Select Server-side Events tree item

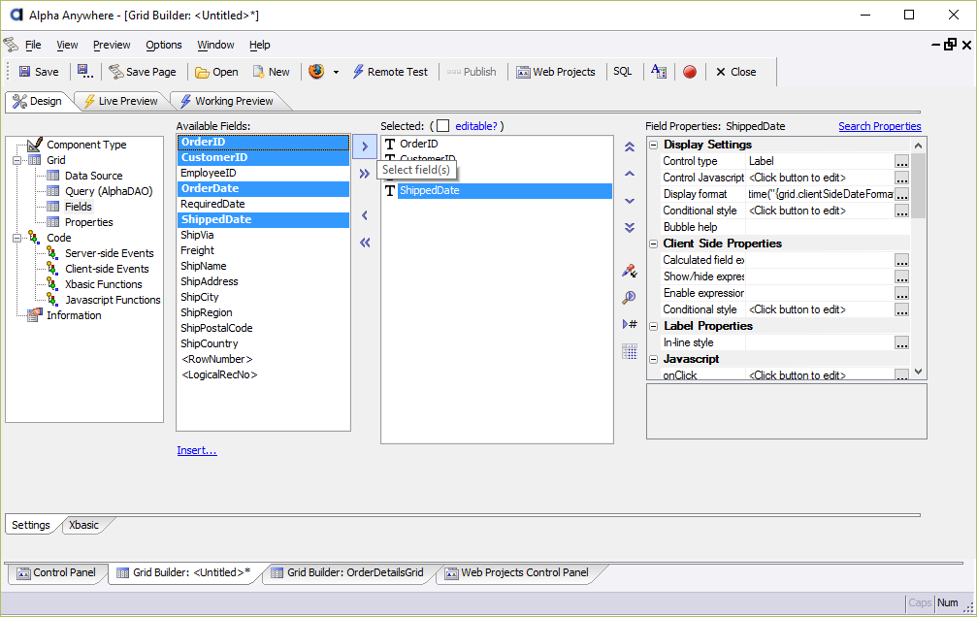[x=109, y=253]
